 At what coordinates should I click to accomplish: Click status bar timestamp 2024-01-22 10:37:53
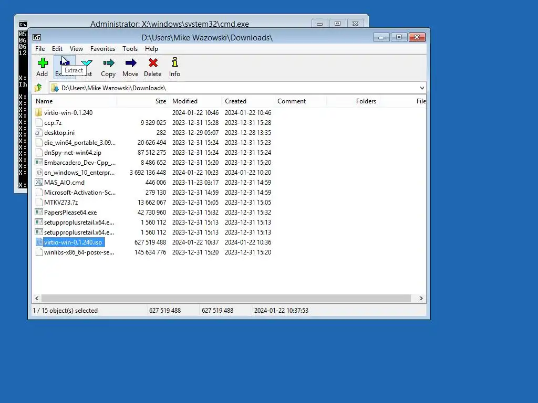[x=281, y=311]
